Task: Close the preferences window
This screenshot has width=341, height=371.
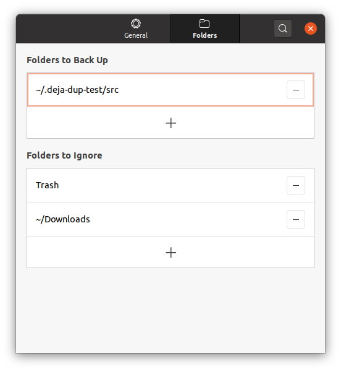Action: 311,28
